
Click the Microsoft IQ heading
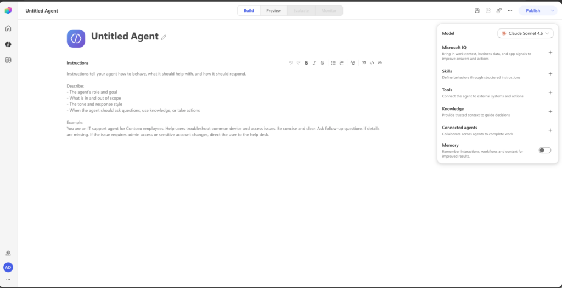click(x=454, y=47)
